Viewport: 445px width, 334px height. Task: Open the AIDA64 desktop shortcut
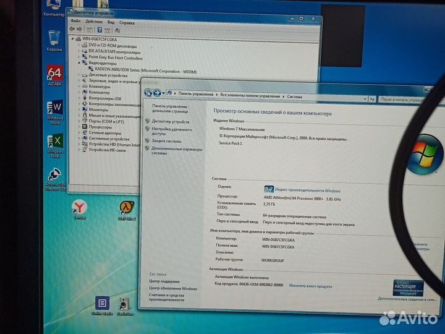point(54,75)
